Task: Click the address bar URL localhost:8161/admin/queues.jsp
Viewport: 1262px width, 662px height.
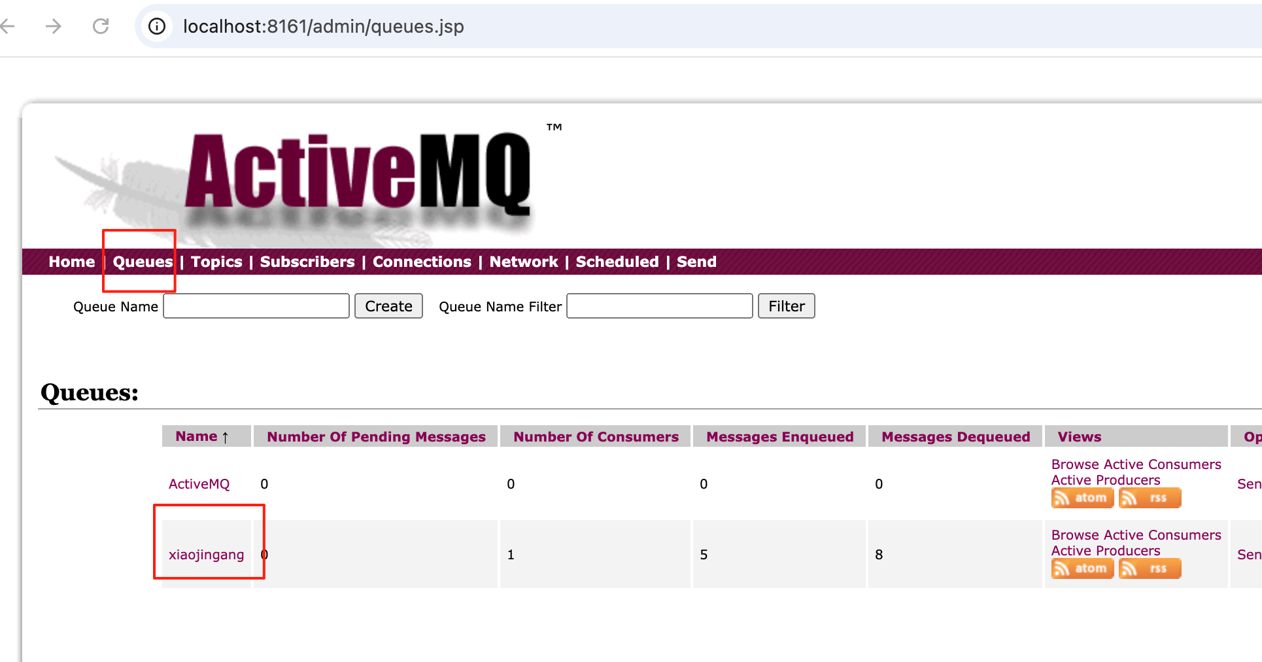Action: (324, 26)
